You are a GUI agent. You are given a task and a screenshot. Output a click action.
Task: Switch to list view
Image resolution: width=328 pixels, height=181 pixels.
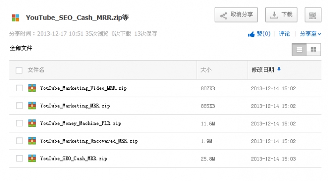(x=299, y=50)
